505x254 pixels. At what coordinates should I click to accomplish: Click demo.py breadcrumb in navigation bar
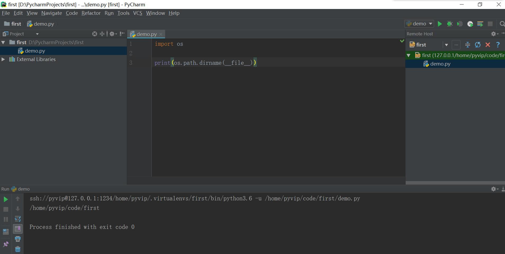[x=41, y=24]
